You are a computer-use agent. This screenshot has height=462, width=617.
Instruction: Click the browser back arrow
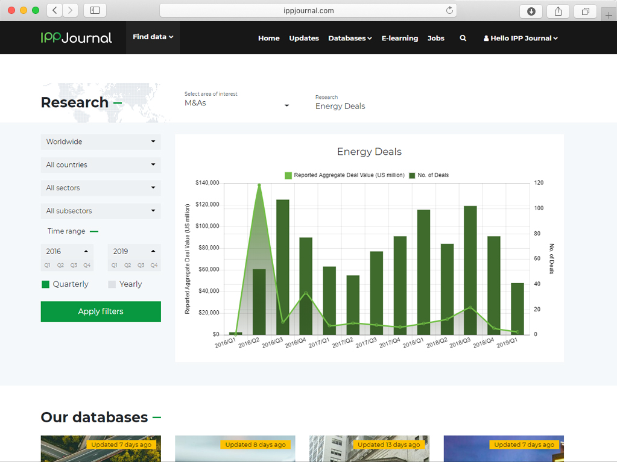click(x=55, y=10)
